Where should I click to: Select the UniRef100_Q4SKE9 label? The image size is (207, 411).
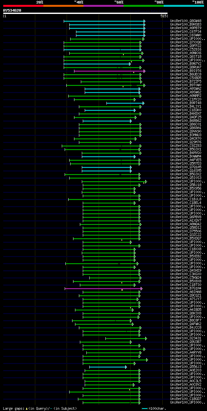pos(186,270)
